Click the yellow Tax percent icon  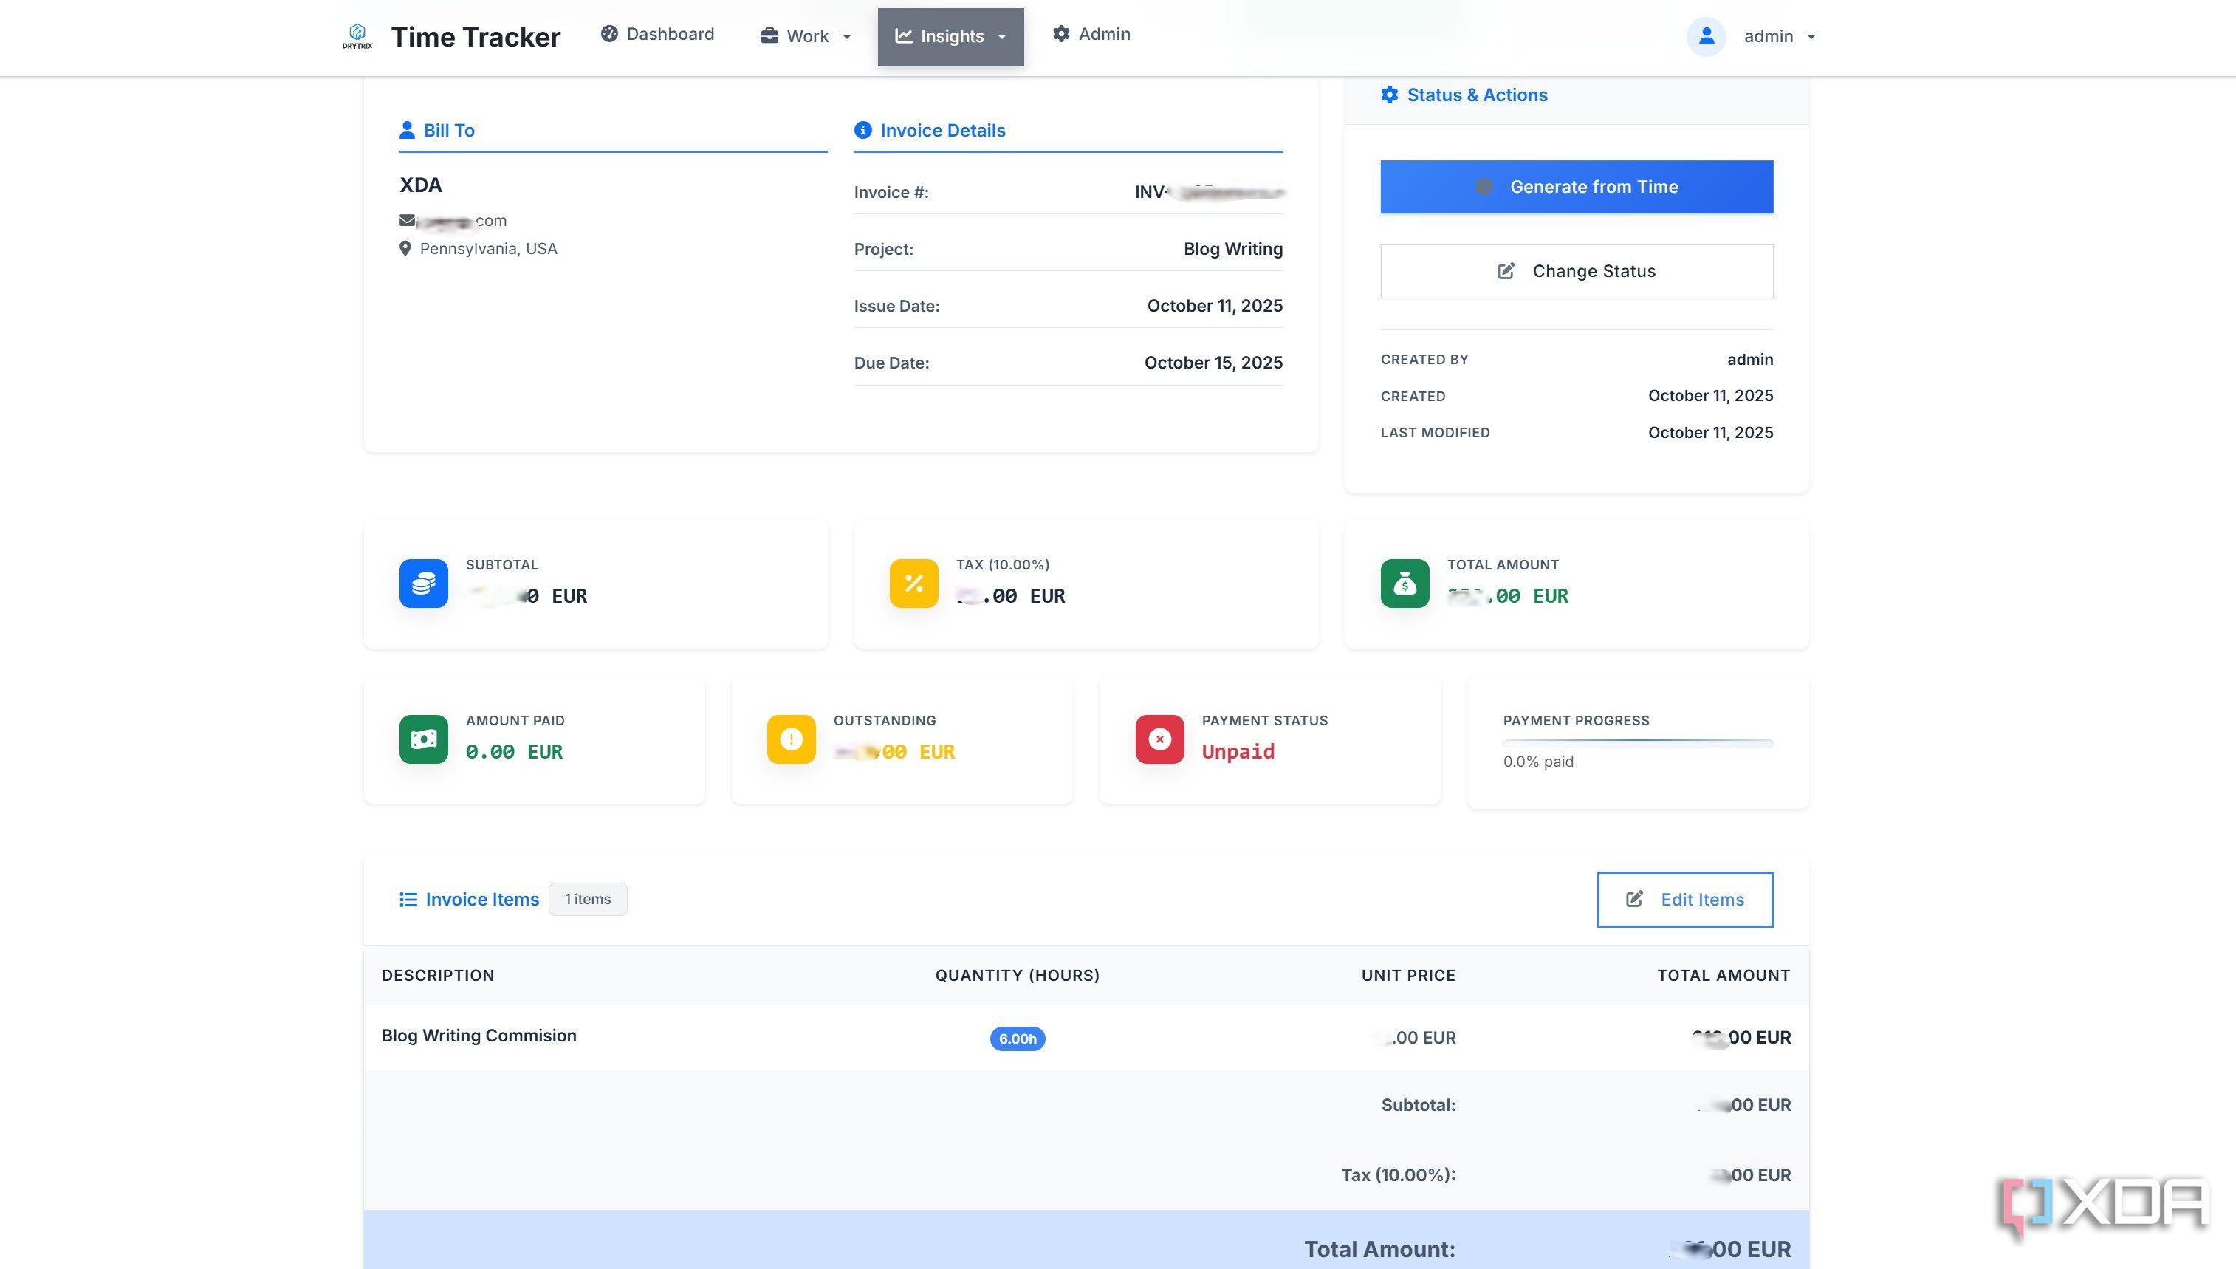(913, 583)
